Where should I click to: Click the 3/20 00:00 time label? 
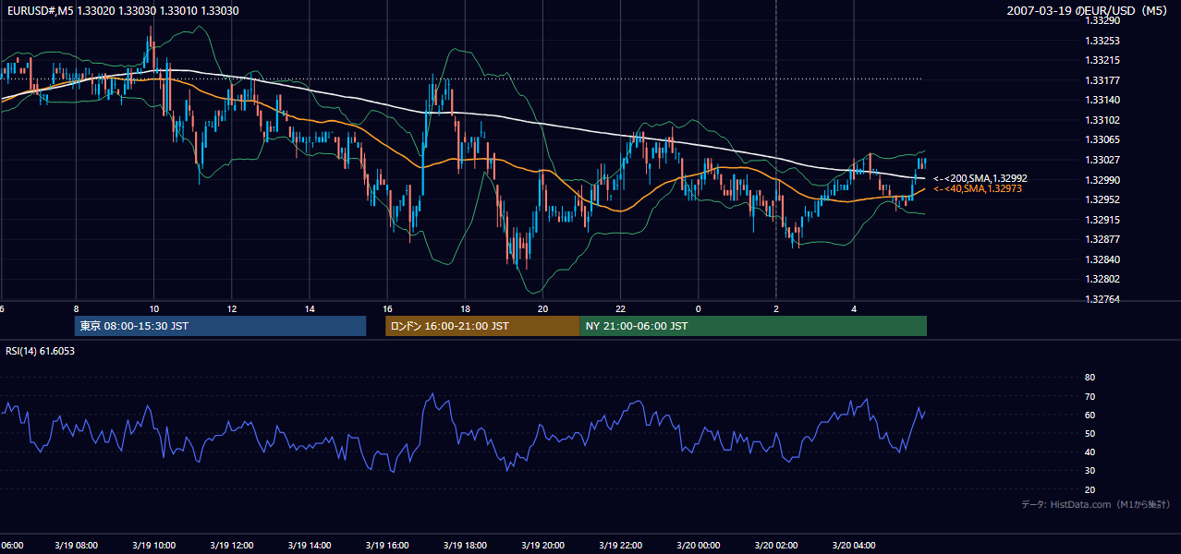699,546
